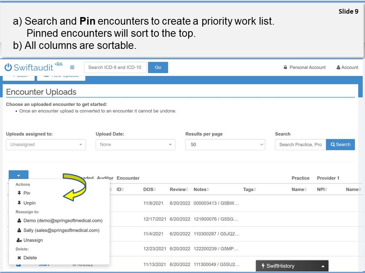Open the hamburger navigation menu

pyautogui.click(x=72, y=67)
